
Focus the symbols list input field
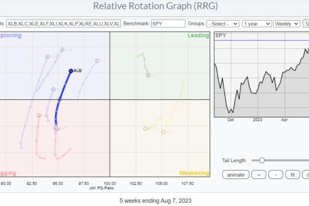coord(63,24)
